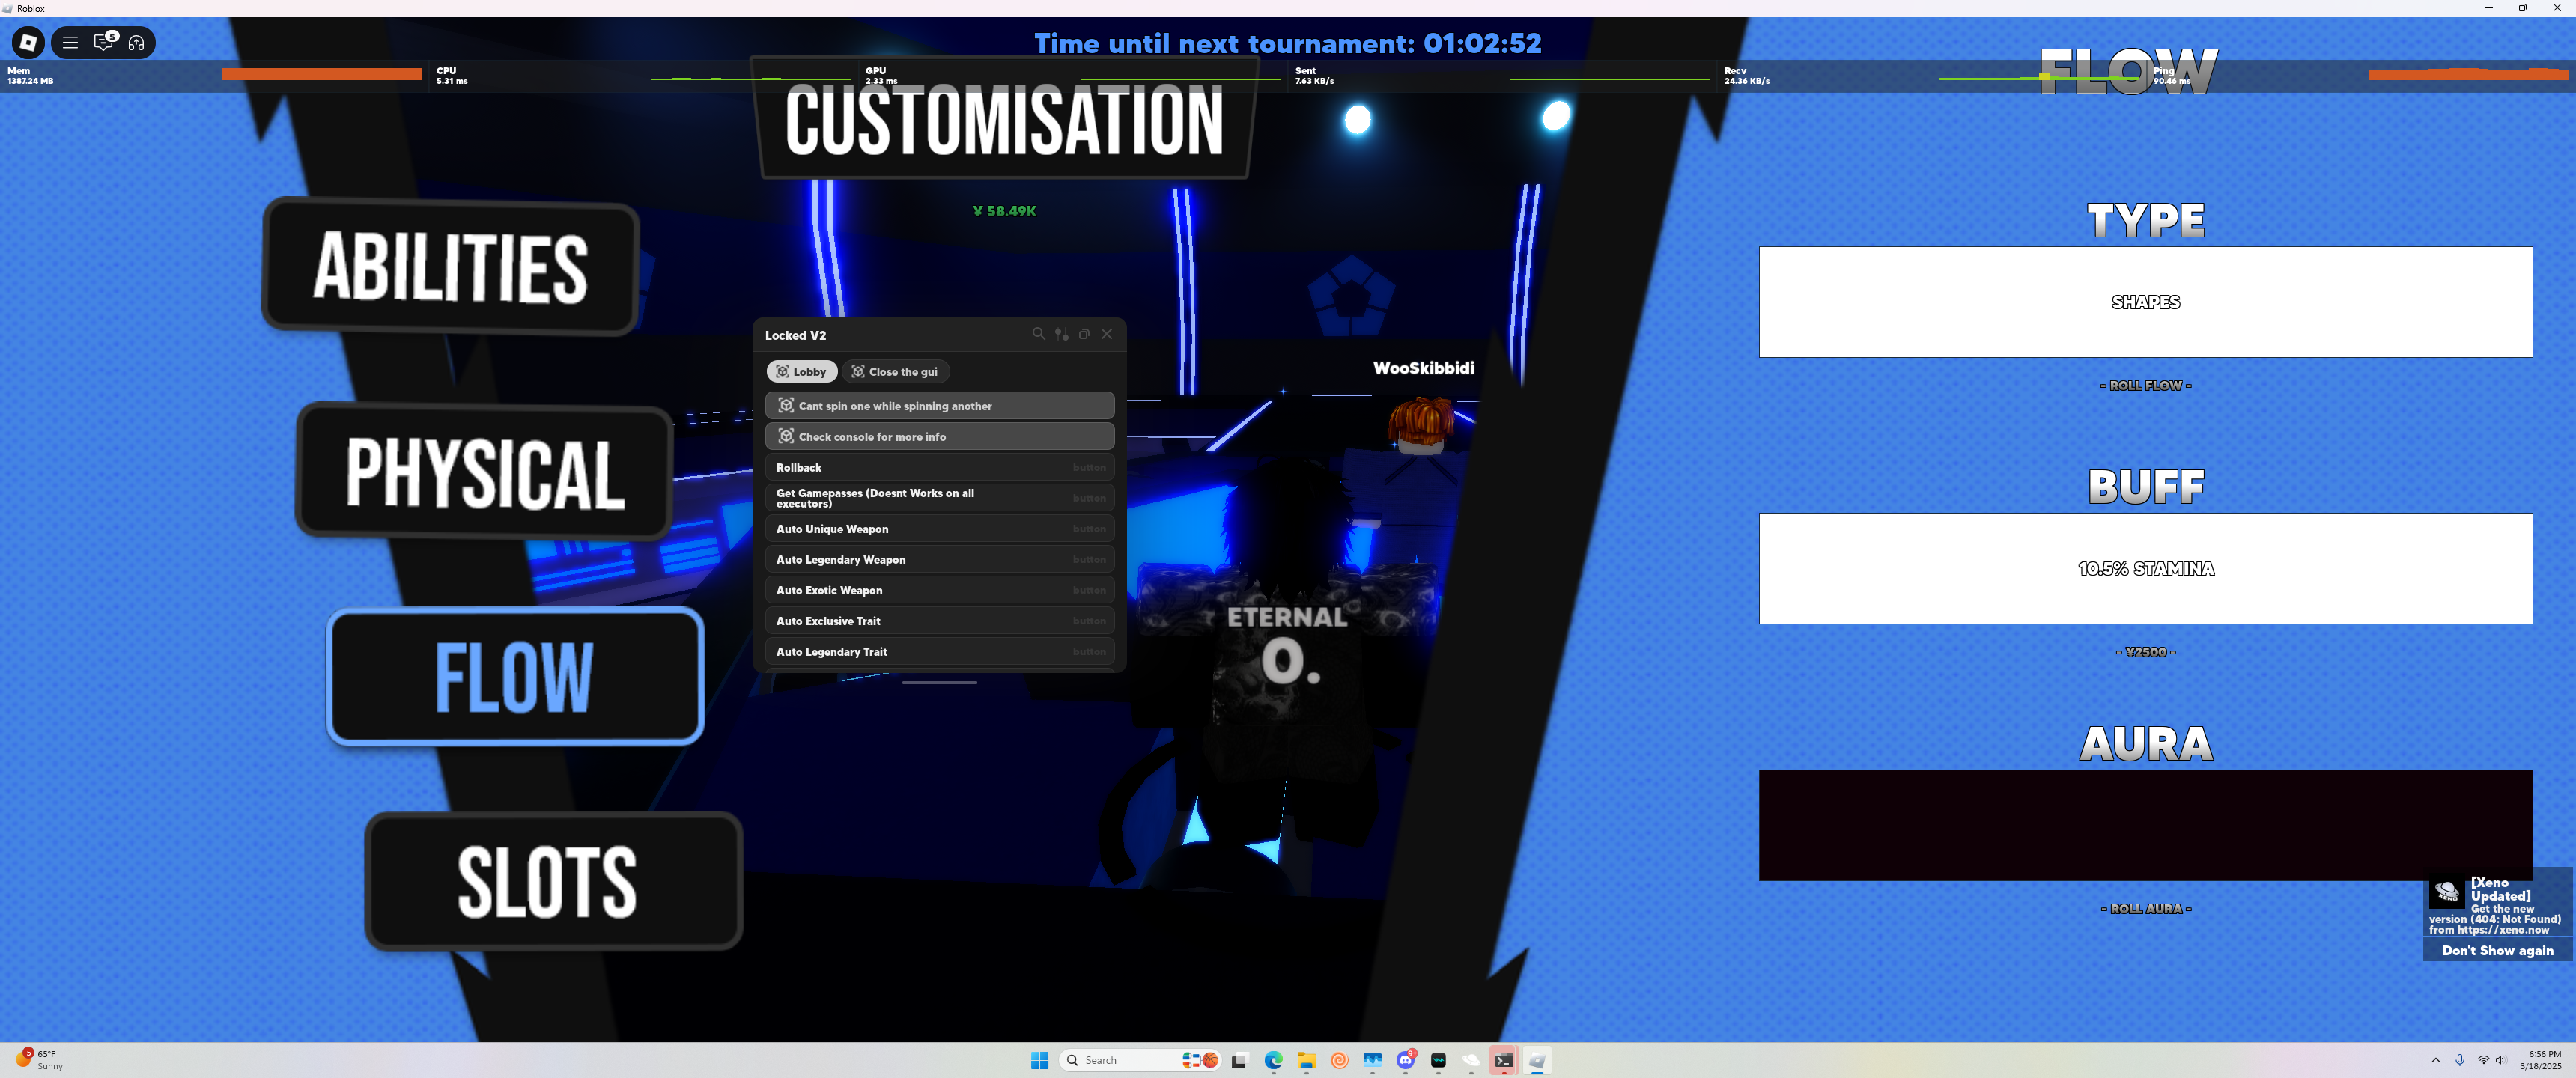Open the ABILITIES customisation menu
Screen dimensions: 2576x1078
click(450, 266)
